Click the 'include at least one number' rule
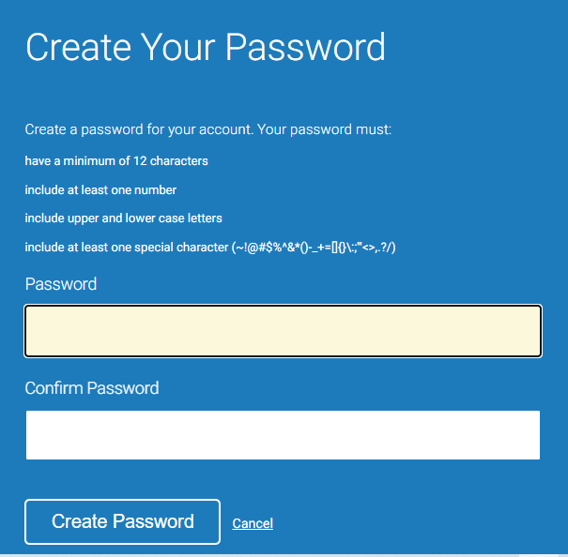 point(100,189)
